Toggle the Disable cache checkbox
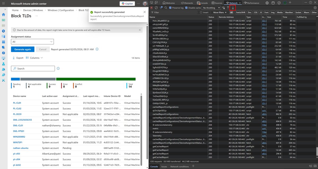This screenshot has width=318, height=169. coord(186,8)
